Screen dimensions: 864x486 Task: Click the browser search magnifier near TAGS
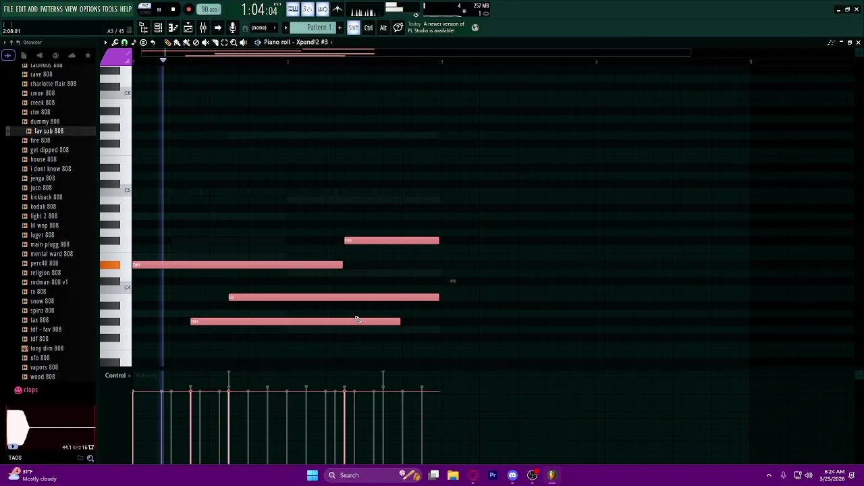coord(90,458)
